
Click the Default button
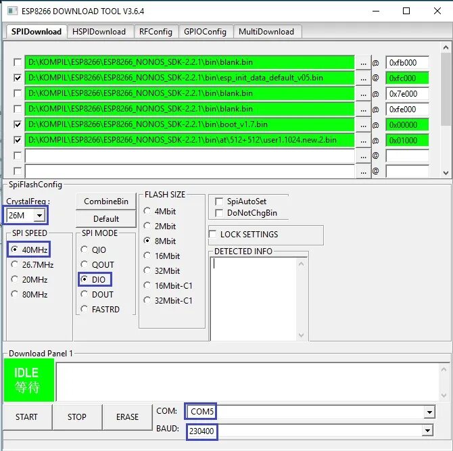click(106, 218)
